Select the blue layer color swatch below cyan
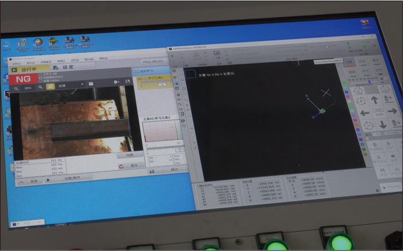403x251 pixels. [x=346, y=92]
